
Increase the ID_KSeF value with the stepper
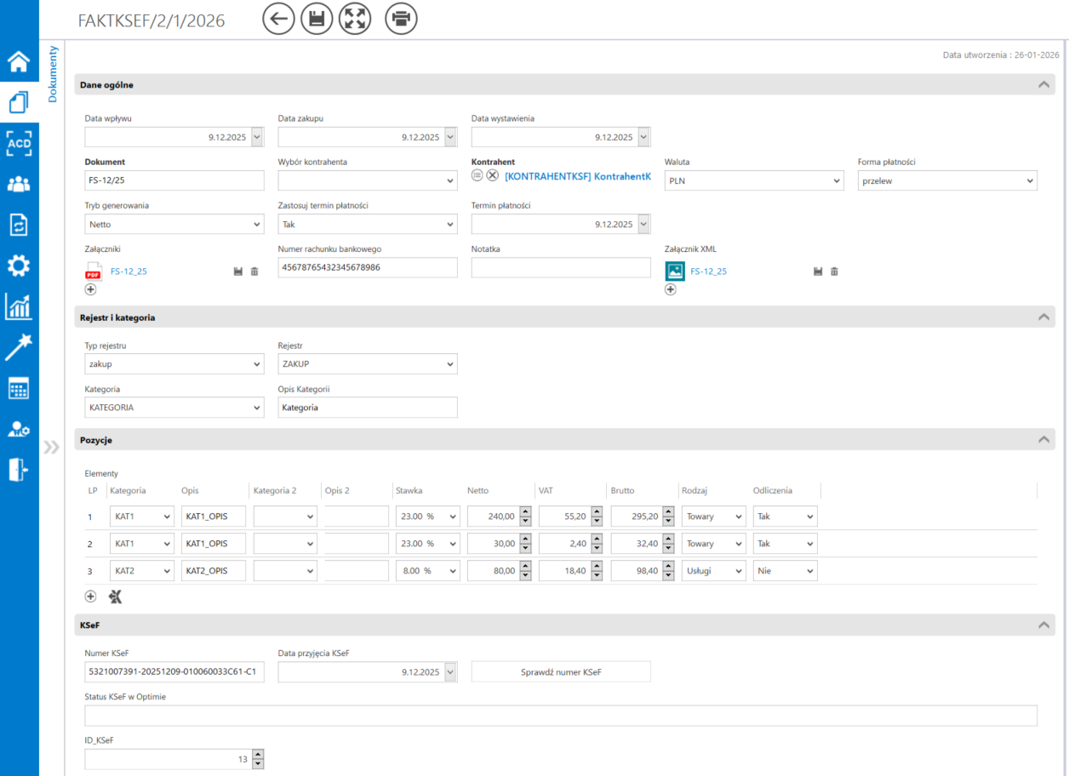259,755
